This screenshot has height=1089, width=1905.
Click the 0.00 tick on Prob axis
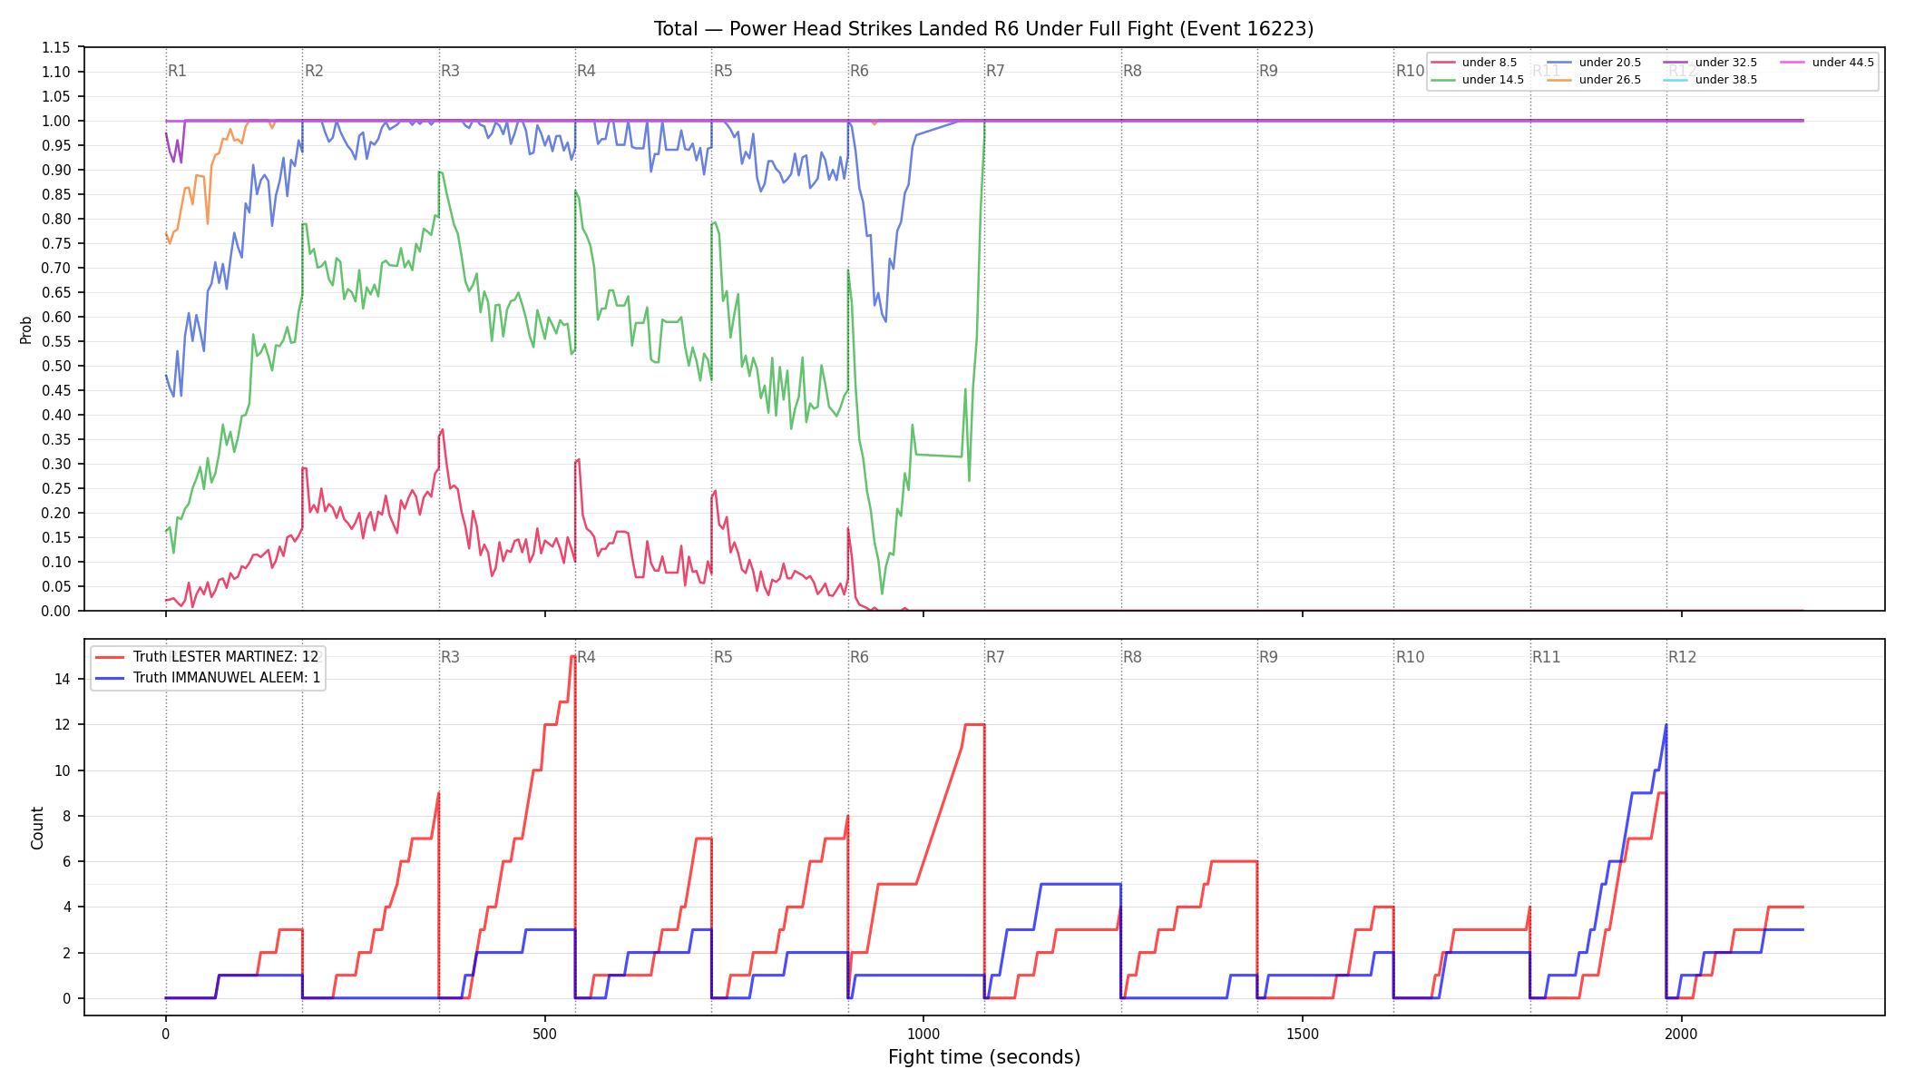click(x=56, y=611)
